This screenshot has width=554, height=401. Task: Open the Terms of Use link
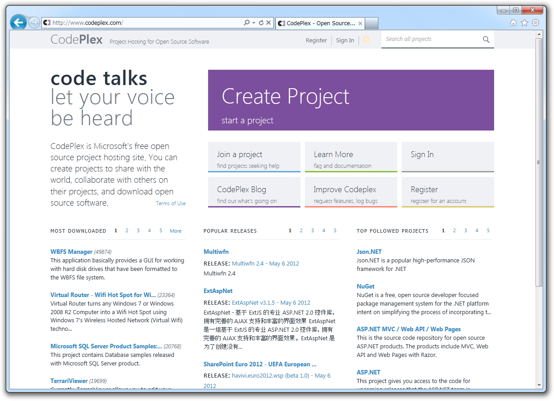(171, 203)
